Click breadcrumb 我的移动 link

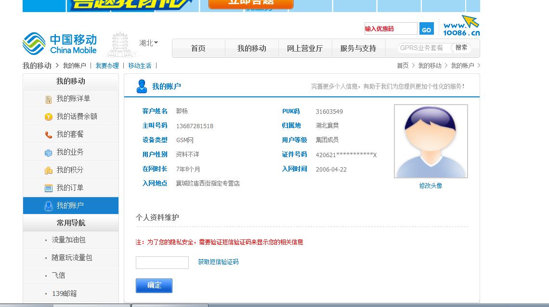[x=430, y=66]
